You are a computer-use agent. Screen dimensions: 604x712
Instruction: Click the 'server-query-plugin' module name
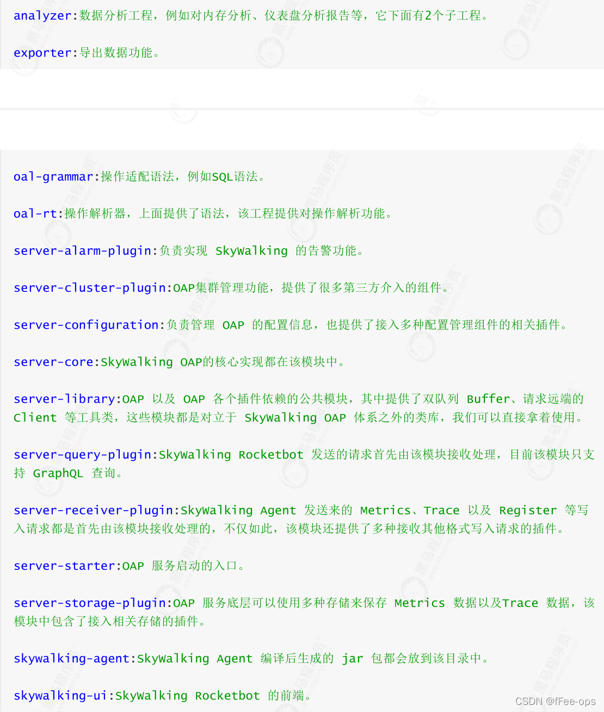click(82, 455)
